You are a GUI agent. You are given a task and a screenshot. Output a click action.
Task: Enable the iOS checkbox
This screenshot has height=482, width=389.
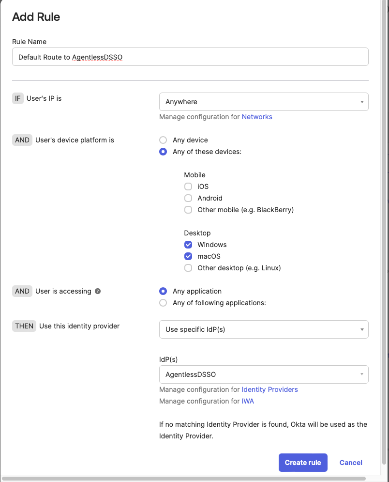(x=188, y=187)
